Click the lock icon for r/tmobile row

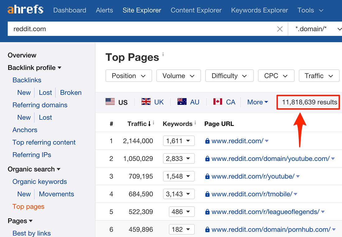207,194
